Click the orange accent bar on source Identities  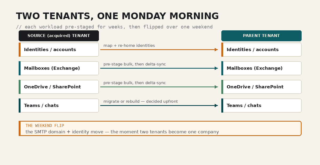19,50
